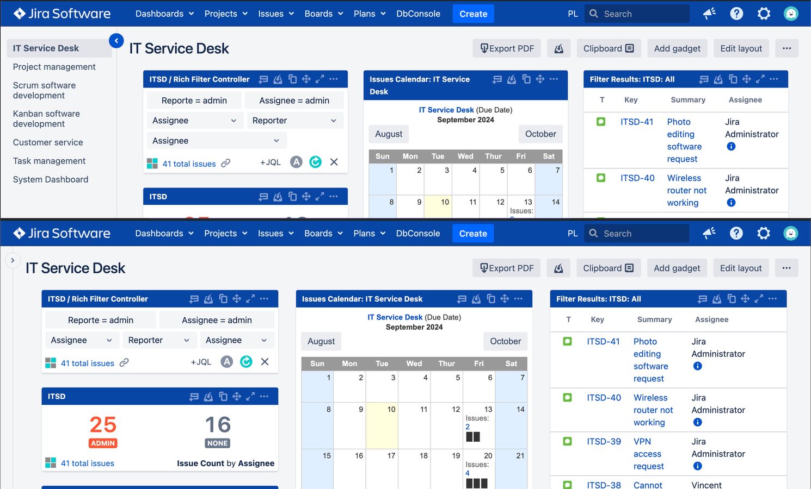Click the '16 NONE' count in the ITSD gadget
The width and height of the screenshot is (811, 489).
pos(218,431)
